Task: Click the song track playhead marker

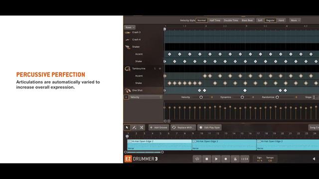Action: point(127,136)
